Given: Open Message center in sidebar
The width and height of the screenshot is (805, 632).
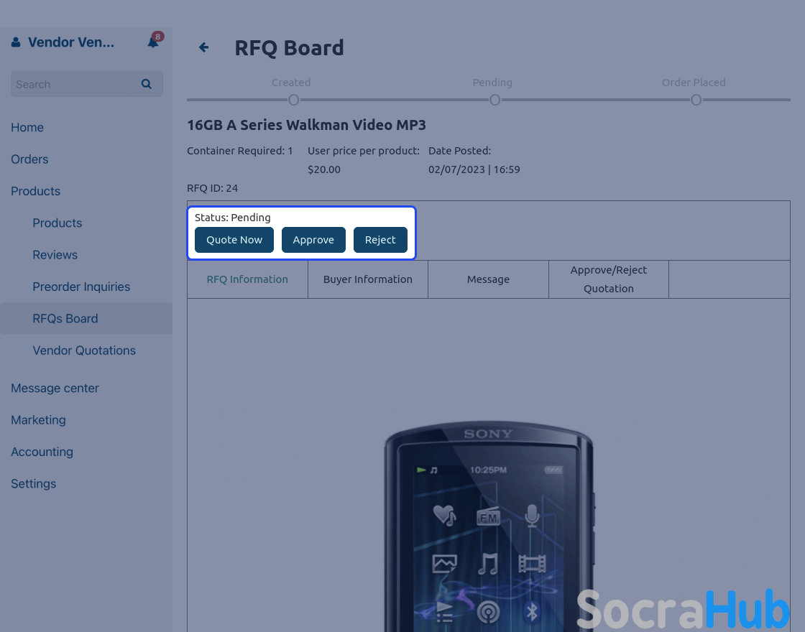Looking at the screenshot, I should (x=55, y=388).
